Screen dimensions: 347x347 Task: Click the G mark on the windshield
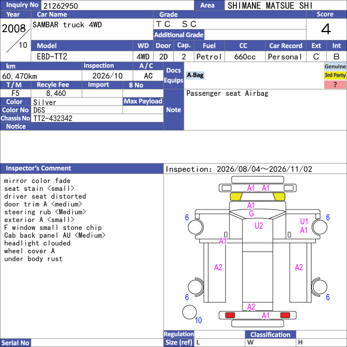click(x=252, y=213)
